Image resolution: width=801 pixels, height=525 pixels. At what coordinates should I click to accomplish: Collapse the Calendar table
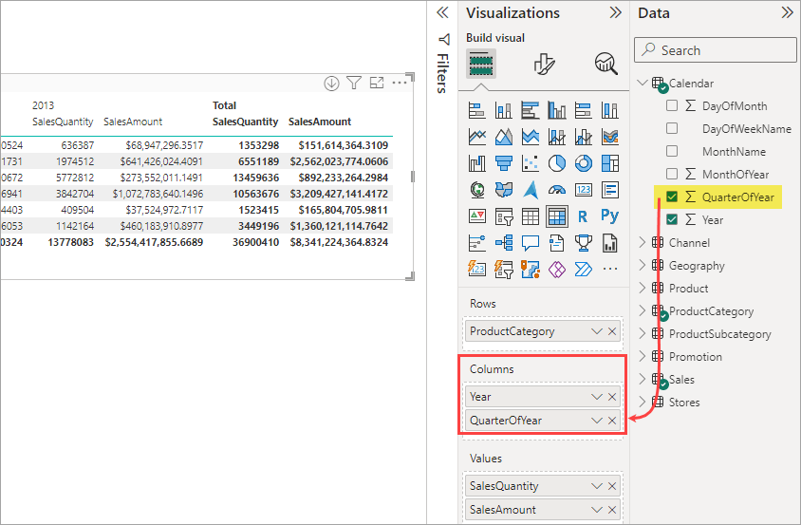point(643,83)
